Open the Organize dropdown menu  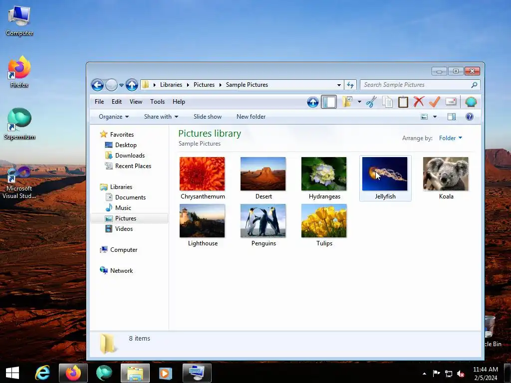114,117
